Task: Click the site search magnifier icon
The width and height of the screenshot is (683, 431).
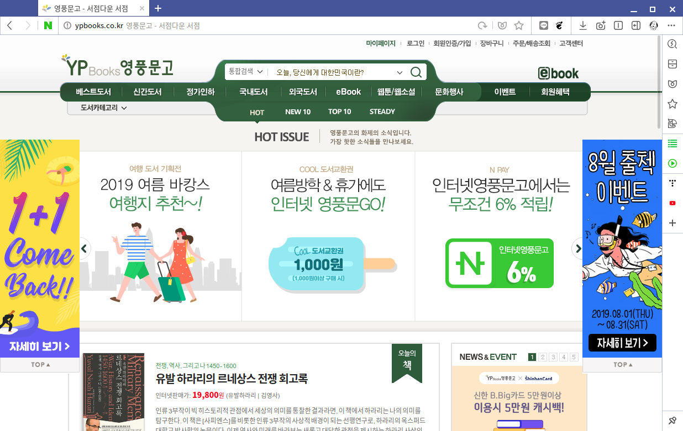Action: pyautogui.click(x=417, y=72)
